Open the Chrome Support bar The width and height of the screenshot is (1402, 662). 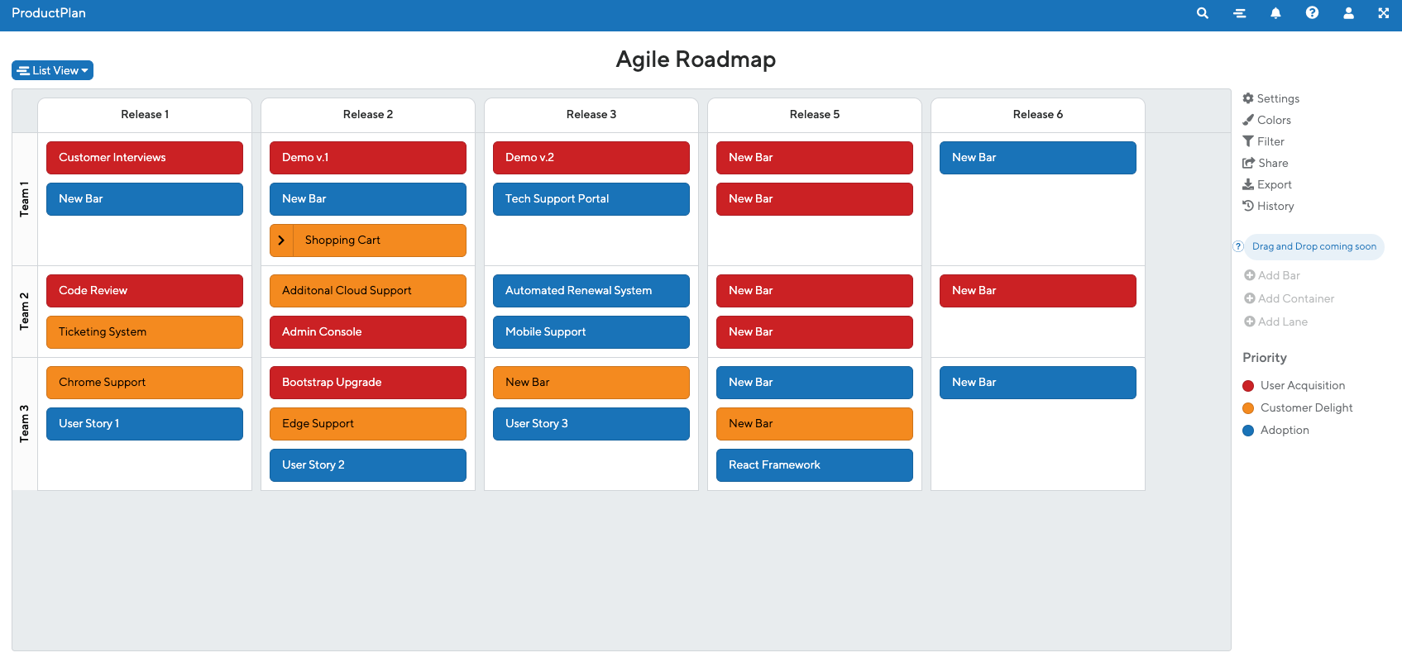tap(145, 383)
